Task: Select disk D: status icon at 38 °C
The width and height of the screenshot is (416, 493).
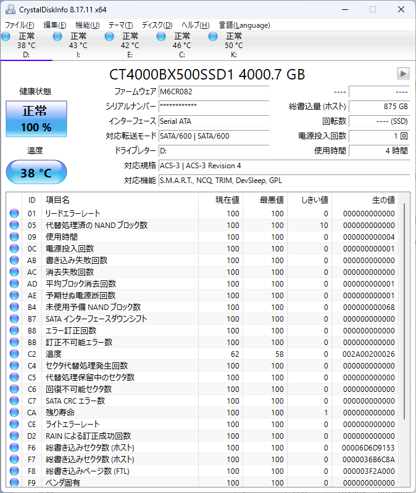Action: (6, 36)
